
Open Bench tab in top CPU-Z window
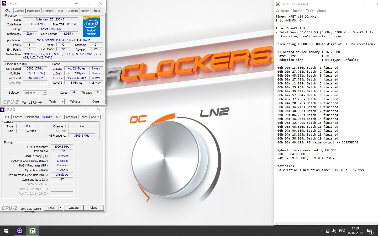pyautogui.click(x=85, y=11)
